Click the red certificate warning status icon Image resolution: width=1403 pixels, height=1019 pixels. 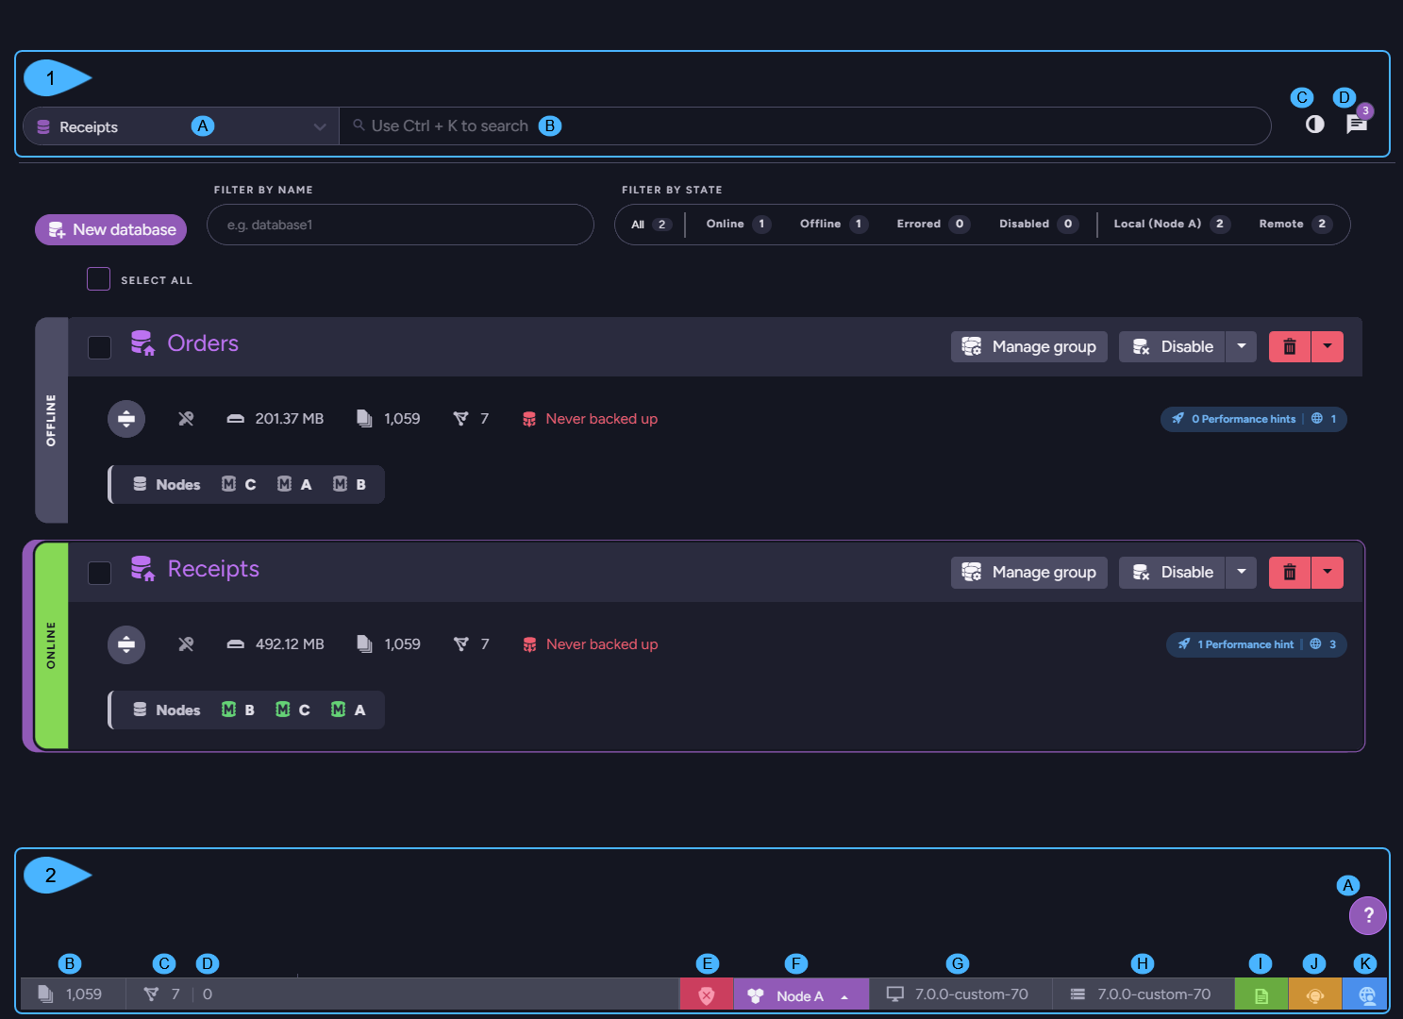[x=707, y=994]
